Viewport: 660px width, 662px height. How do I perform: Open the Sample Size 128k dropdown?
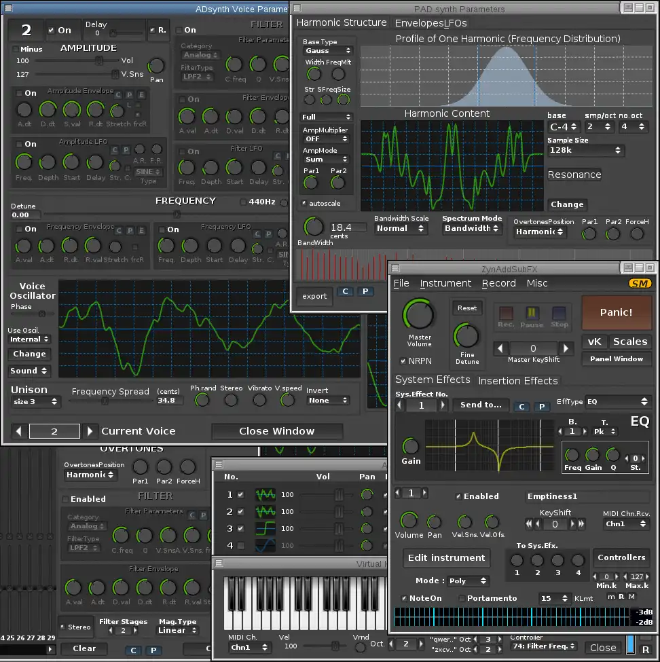click(x=585, y=151)
